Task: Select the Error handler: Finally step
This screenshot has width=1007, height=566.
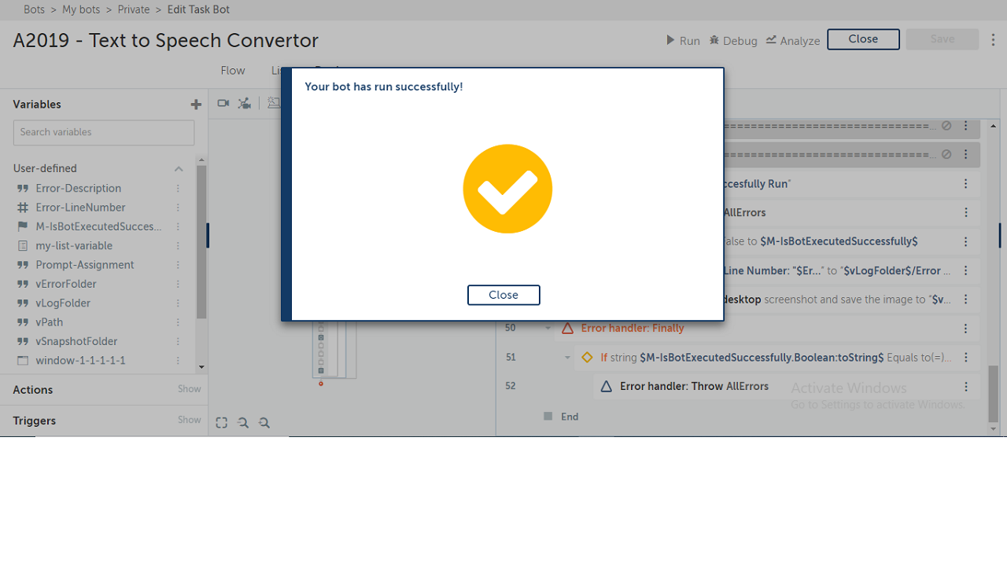Action: coord(633,329)
